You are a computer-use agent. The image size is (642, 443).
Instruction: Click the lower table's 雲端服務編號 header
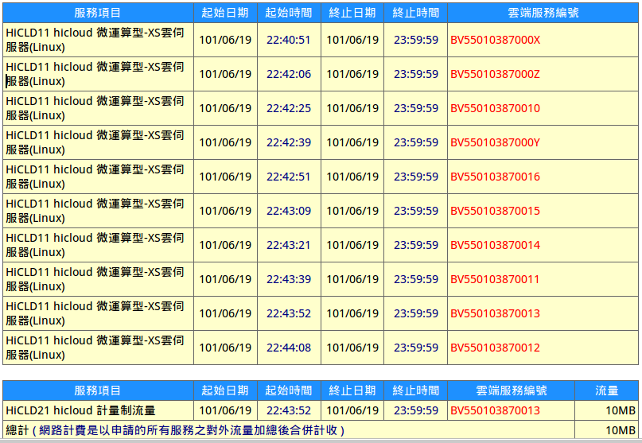click(512, 391)
